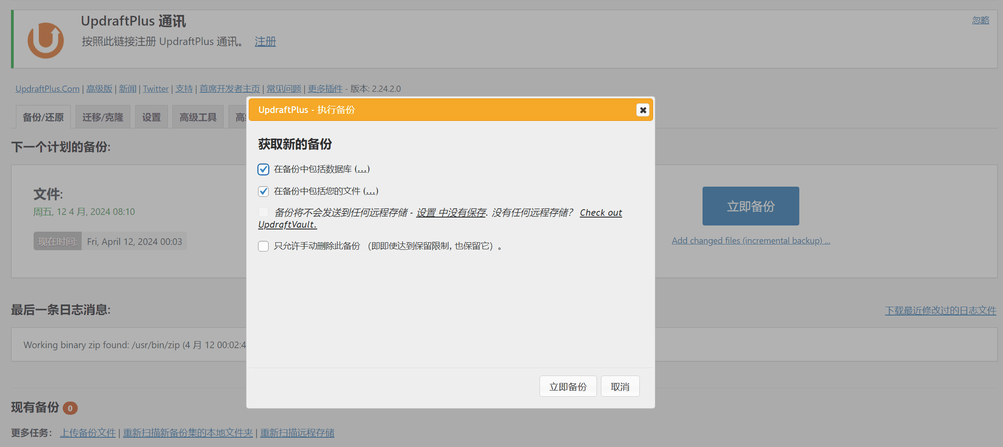Expand the (...) after the files checkbox
Viewport: 1003px width, 447px height.
click(371, 191)
